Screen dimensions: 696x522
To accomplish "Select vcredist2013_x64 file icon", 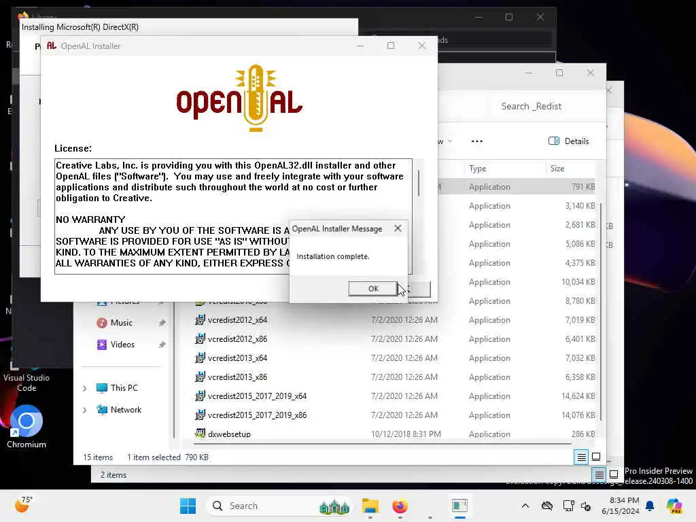I will [201, 358].
